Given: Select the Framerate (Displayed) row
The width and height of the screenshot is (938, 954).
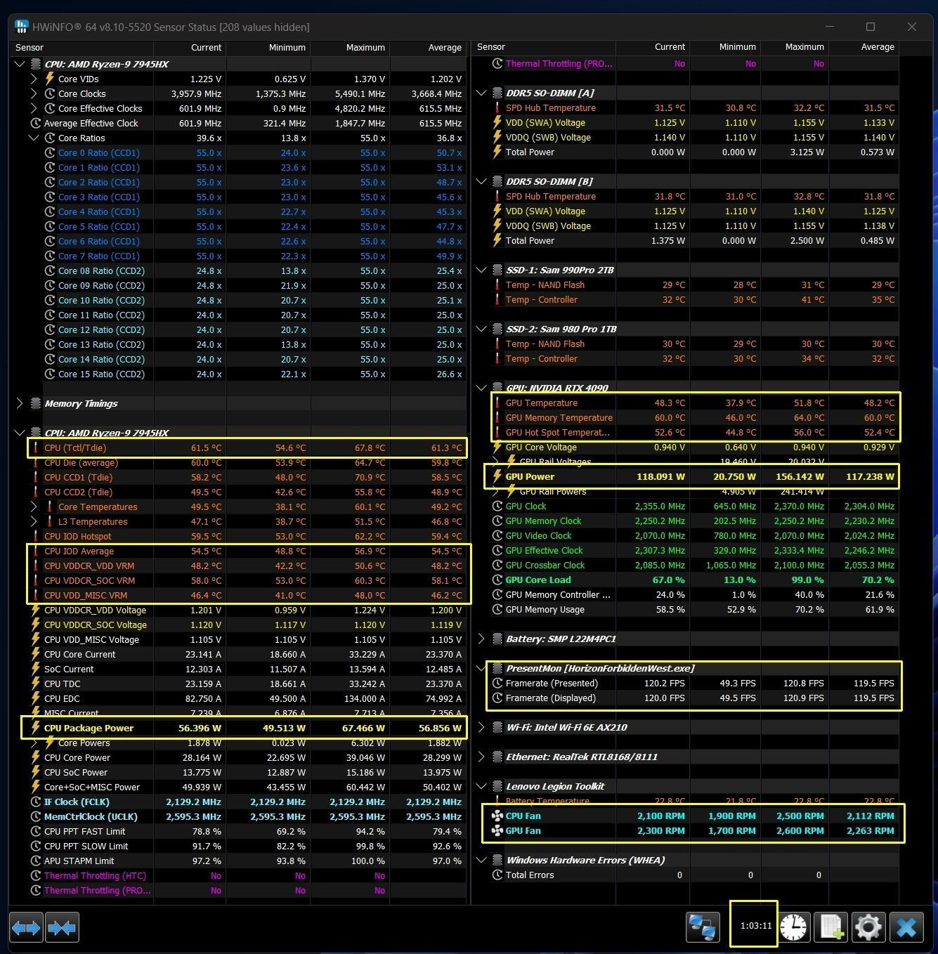Looking at the screenshot, I should tap(694, 698).
